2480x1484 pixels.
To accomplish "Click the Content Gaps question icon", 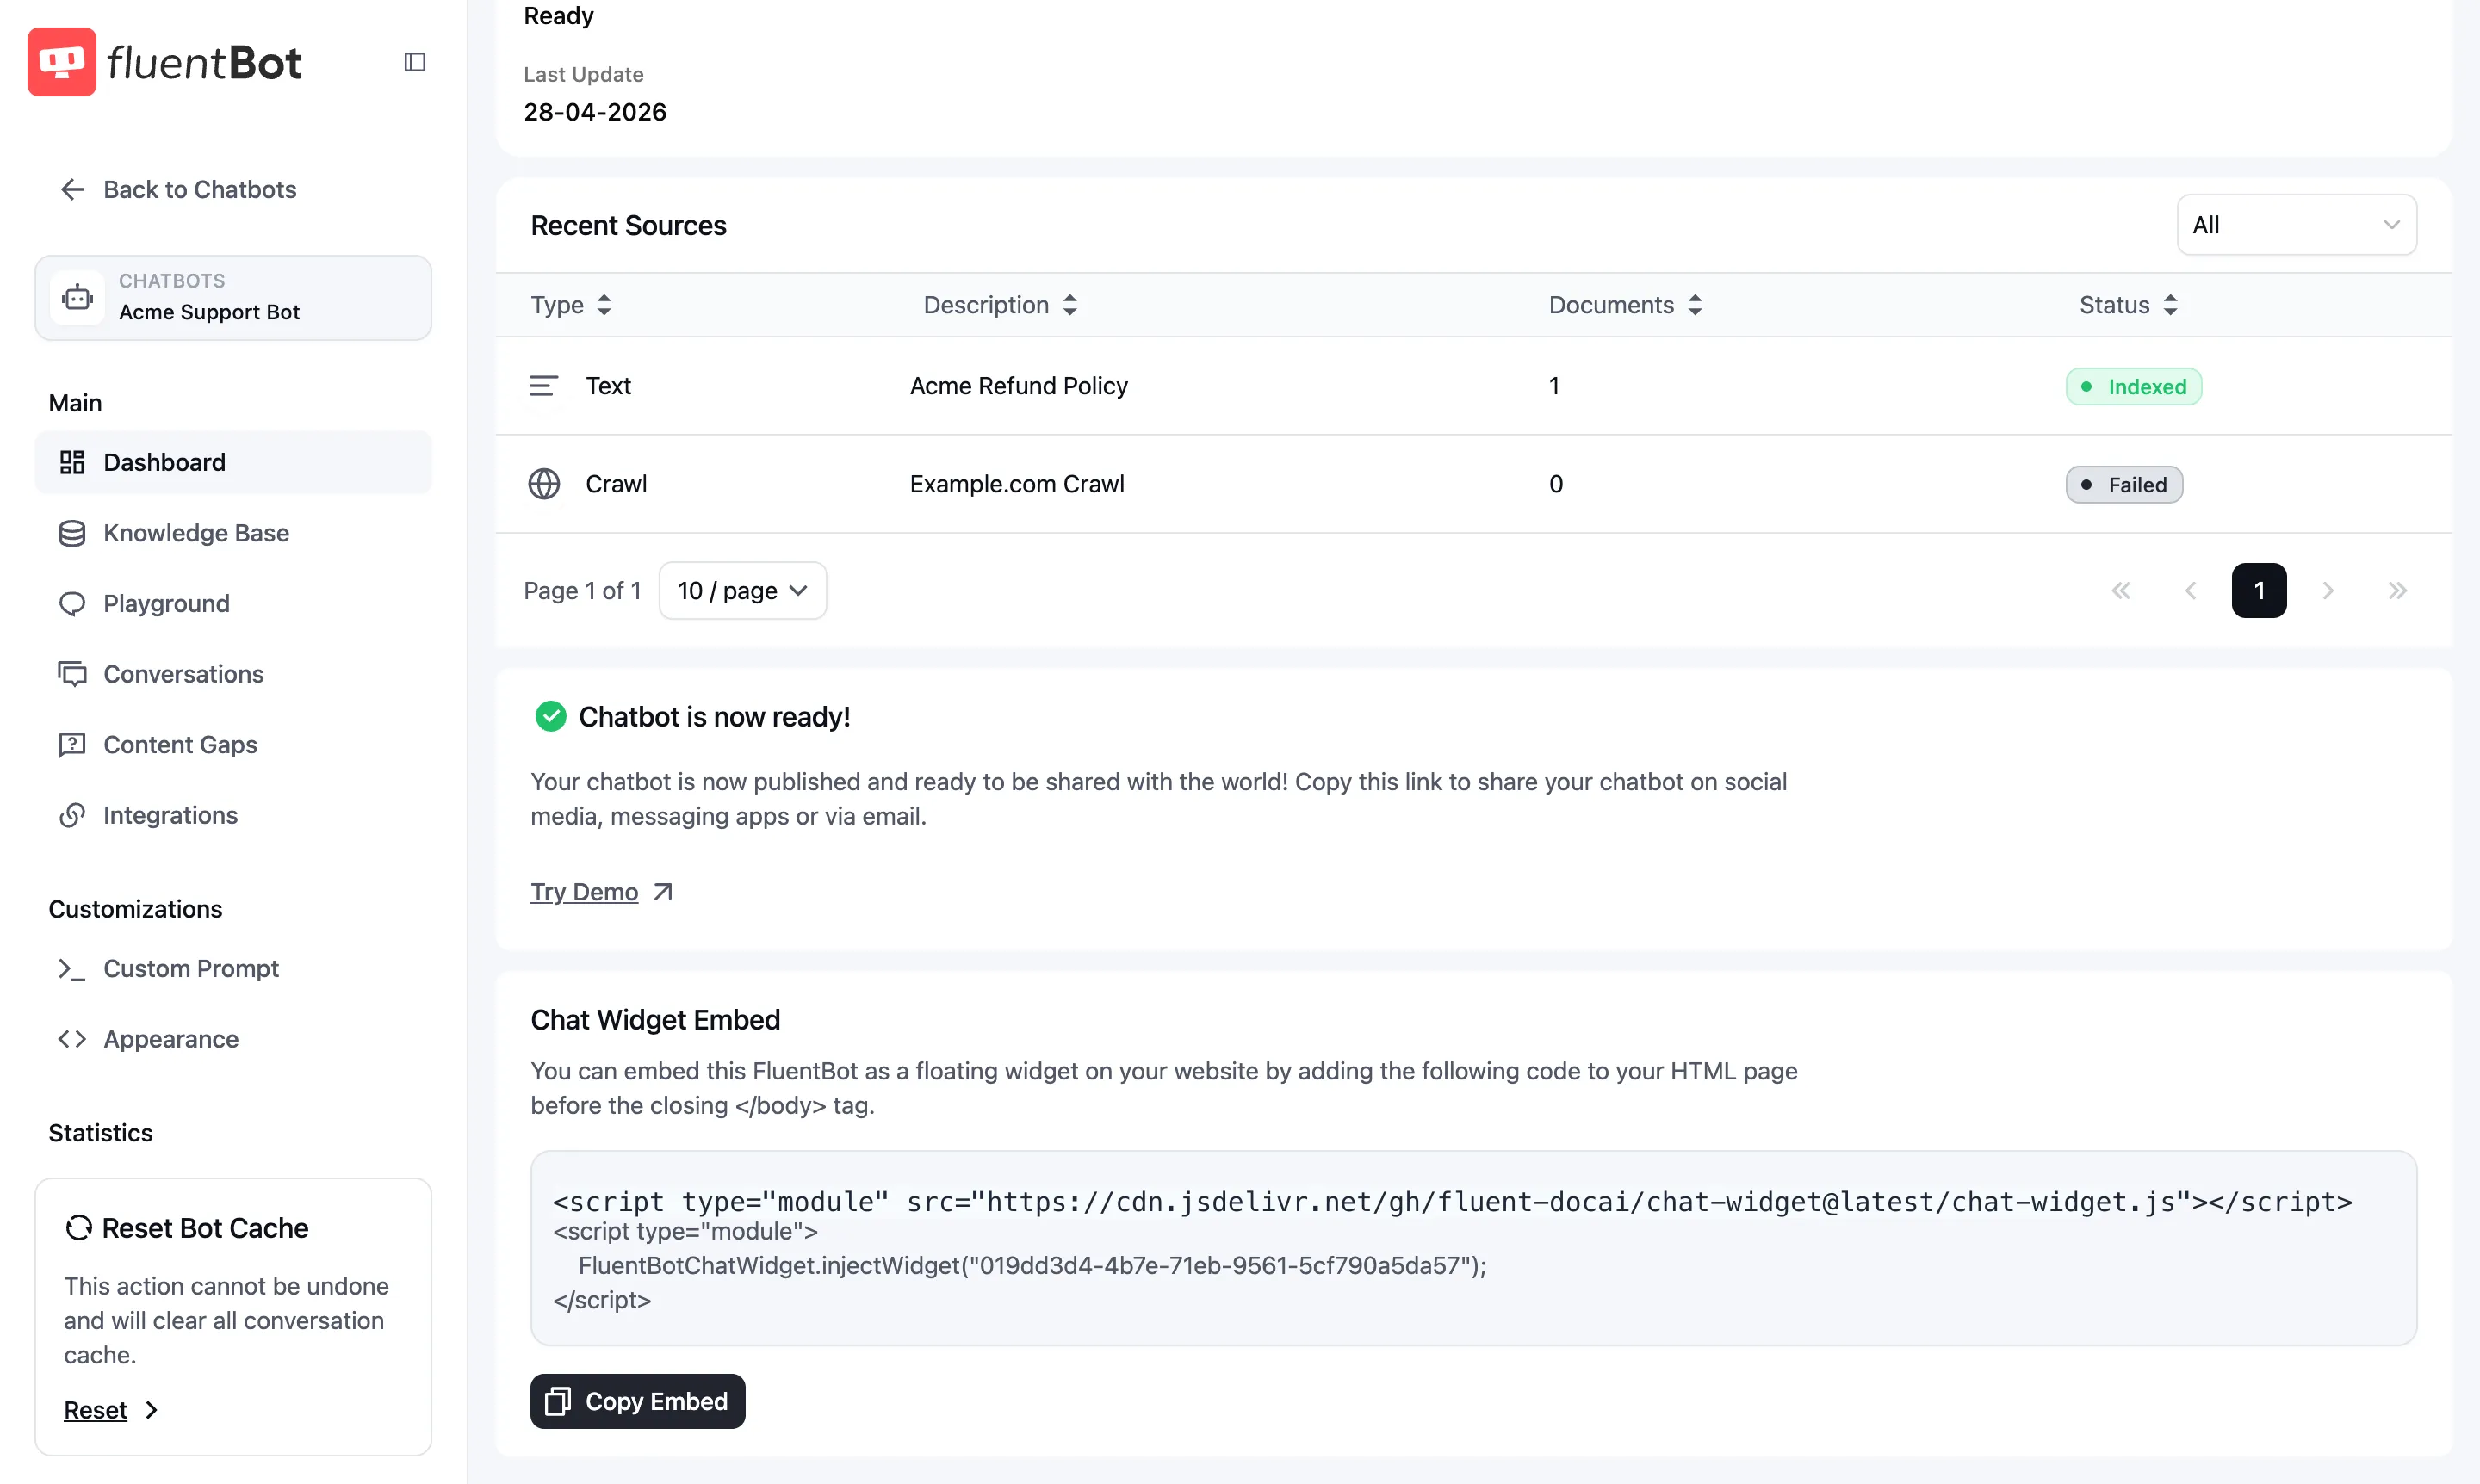I will [72, 745].
